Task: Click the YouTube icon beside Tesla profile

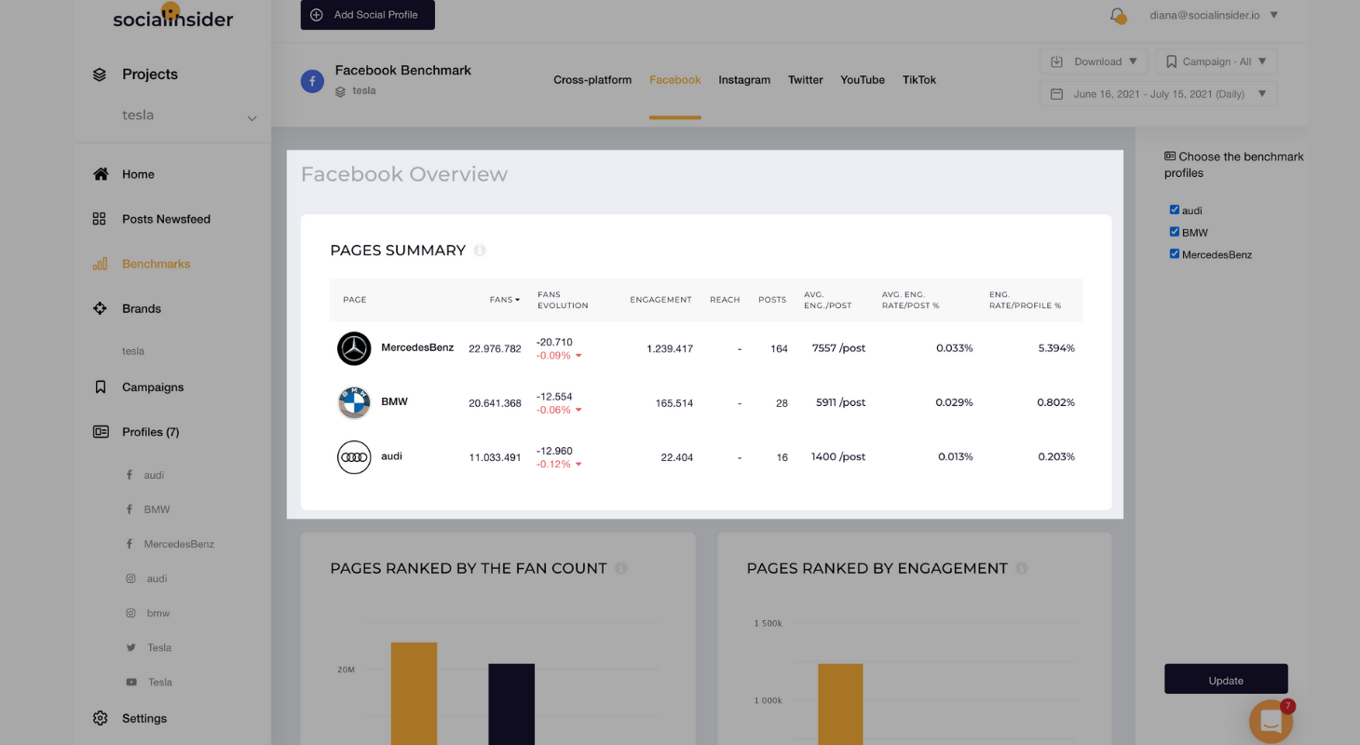Action: click(131, 682)
